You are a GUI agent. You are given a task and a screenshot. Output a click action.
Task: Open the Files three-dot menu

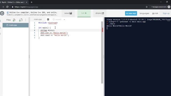coord(26,20)
